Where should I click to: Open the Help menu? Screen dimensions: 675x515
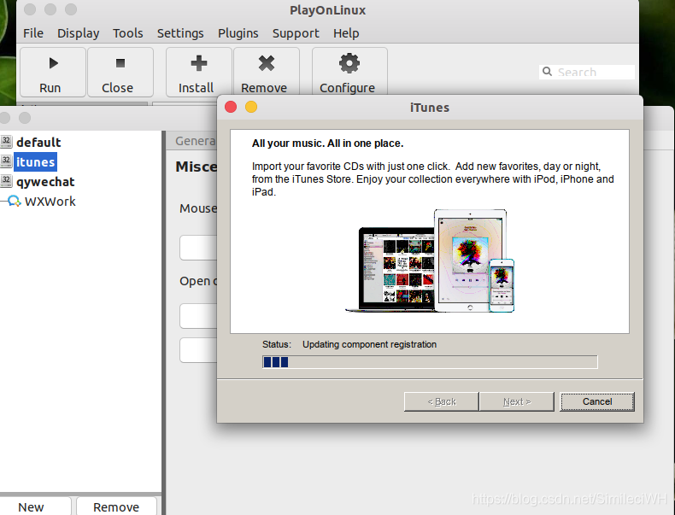346,33
